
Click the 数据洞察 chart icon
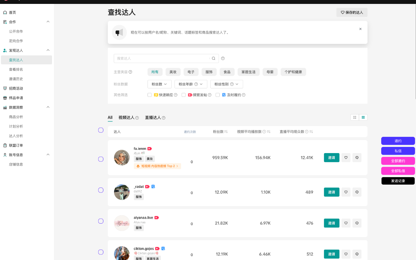point(5,107)
